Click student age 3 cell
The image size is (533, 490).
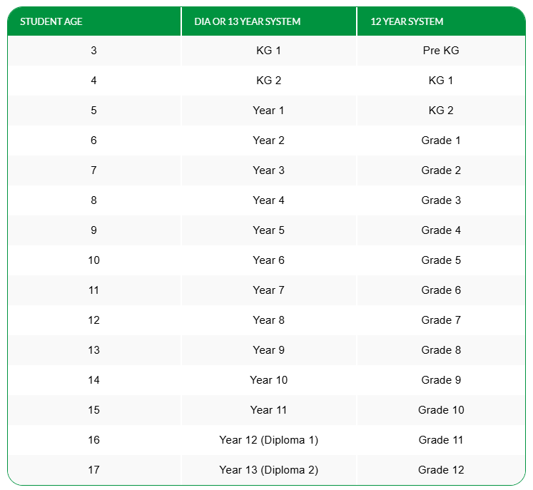93,51
